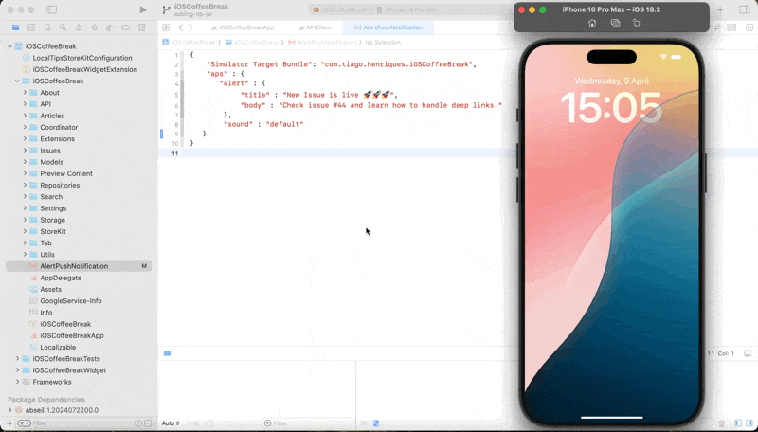Open the Find navigator magnifier icon
The height and width of the screenshot is (432, 758).
(63, 27)
